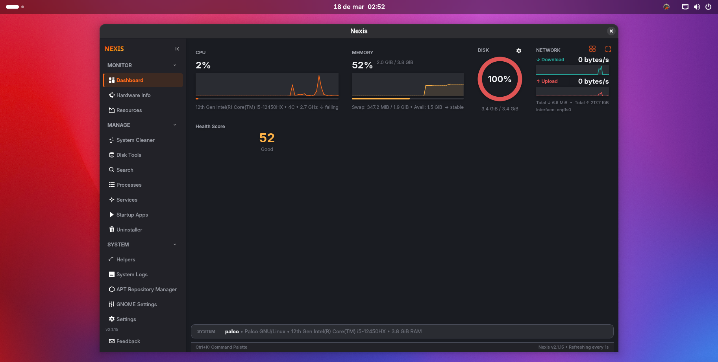Image resolution: width=718 pixels, height=362 pixels.
Task: Open Disk Tools from sidebar
Action: (x=128, y=155)
